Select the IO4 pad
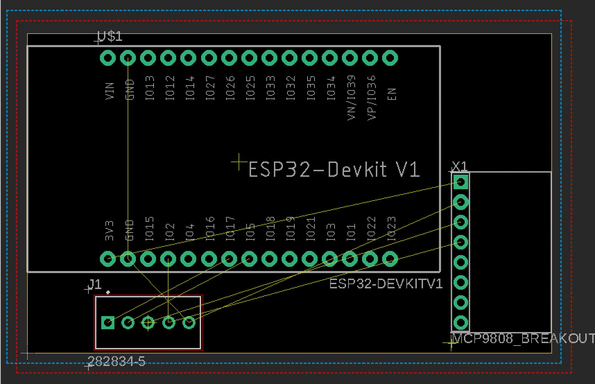The image size is (595, 384). click(188, 259)
